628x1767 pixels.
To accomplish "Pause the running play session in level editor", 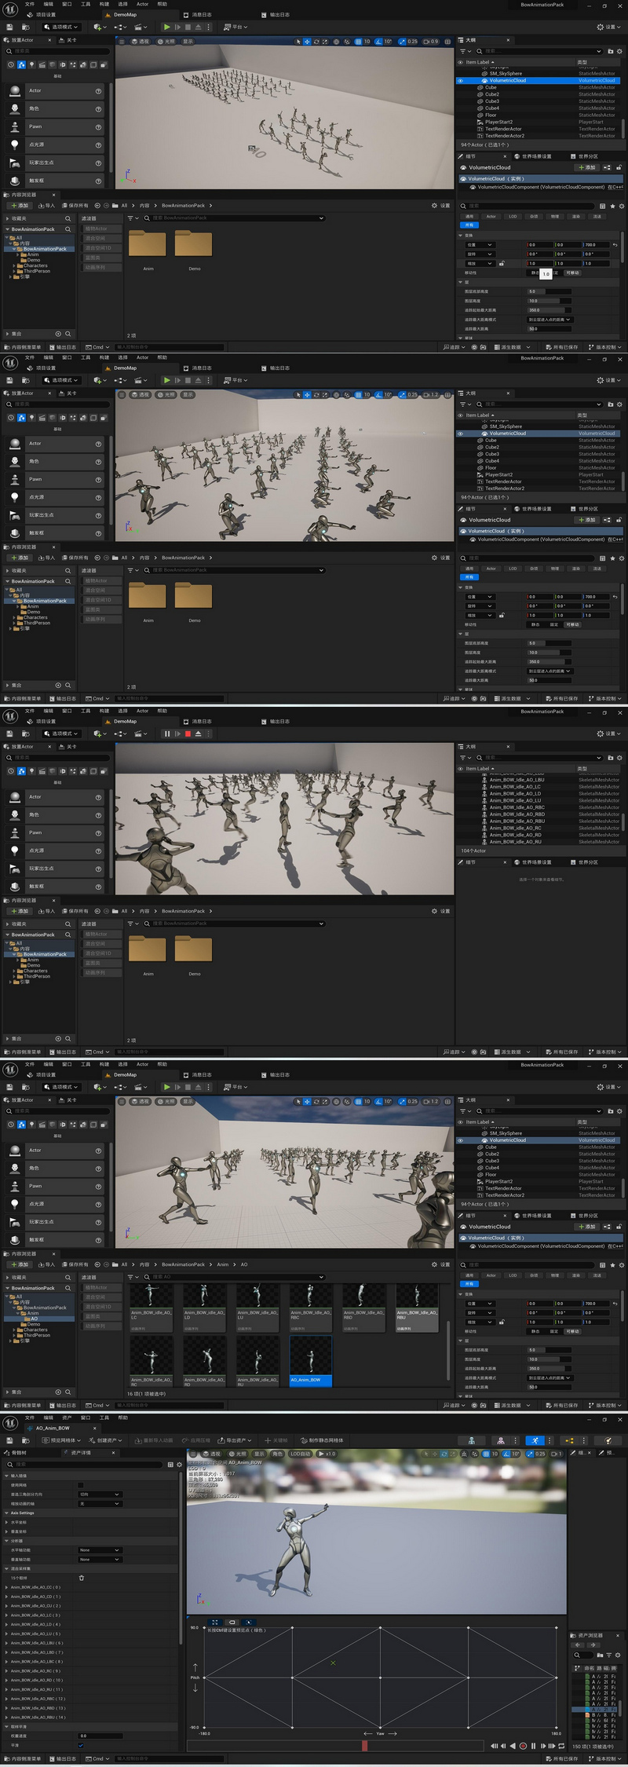I will pyautogui.click(x=166, y=734).
